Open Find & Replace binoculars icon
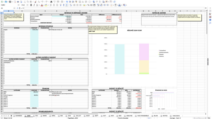 pos(51,2)
